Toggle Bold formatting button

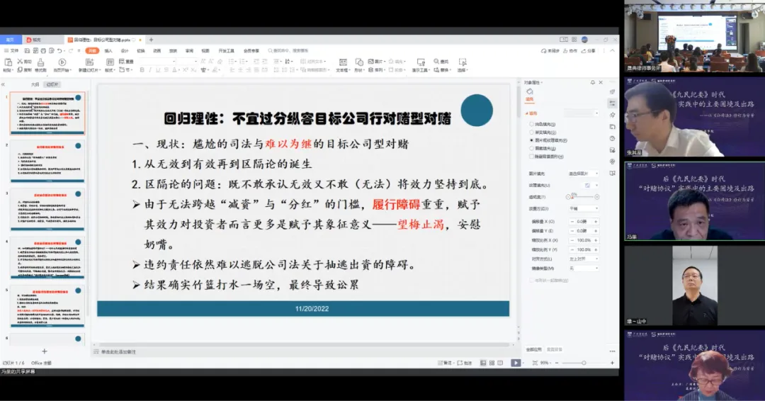tap(142, 70)
